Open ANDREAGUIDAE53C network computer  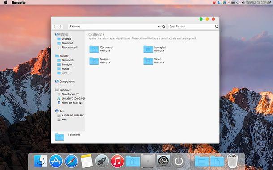[71, 115]
